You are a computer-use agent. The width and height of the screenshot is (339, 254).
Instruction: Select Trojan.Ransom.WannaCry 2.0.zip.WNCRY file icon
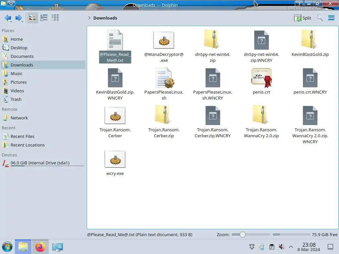point(310,115)
